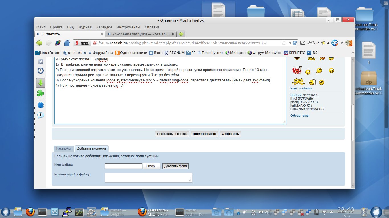Open the 'Обзор темы' link

pos(300,116)
